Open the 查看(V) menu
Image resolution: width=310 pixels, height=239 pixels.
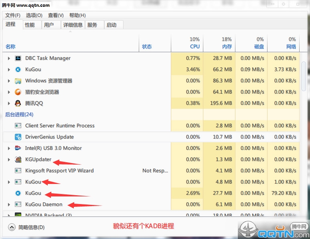(x=56, y=15)
